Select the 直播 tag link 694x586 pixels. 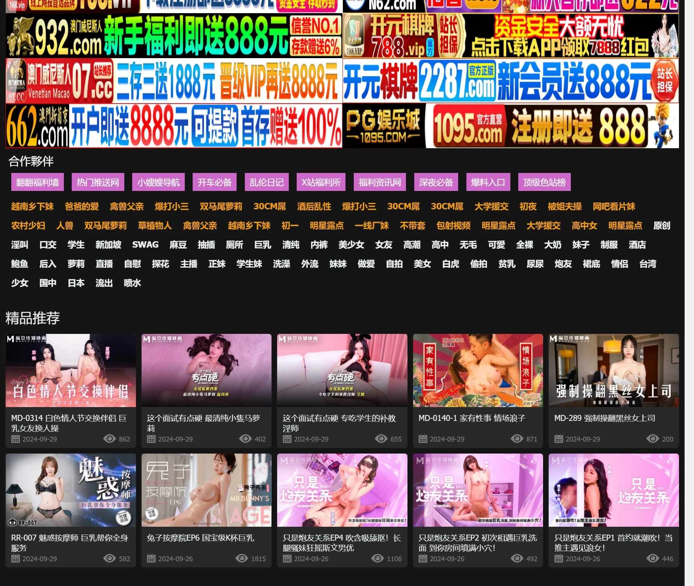[104, 264]
